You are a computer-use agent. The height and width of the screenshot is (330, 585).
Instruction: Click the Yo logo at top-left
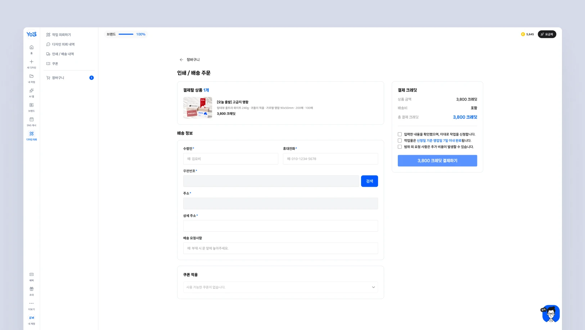tap(31, 34)
